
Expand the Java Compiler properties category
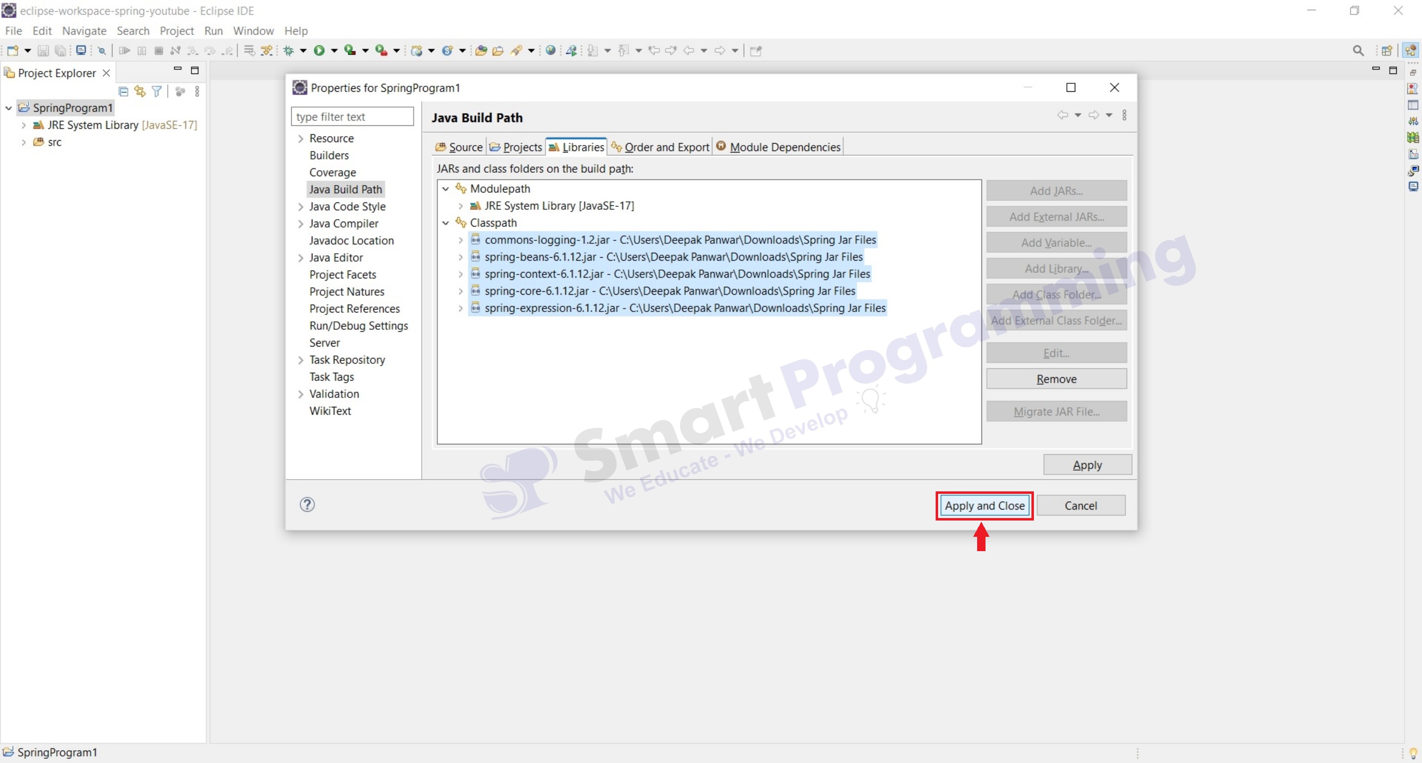(301, 224)
